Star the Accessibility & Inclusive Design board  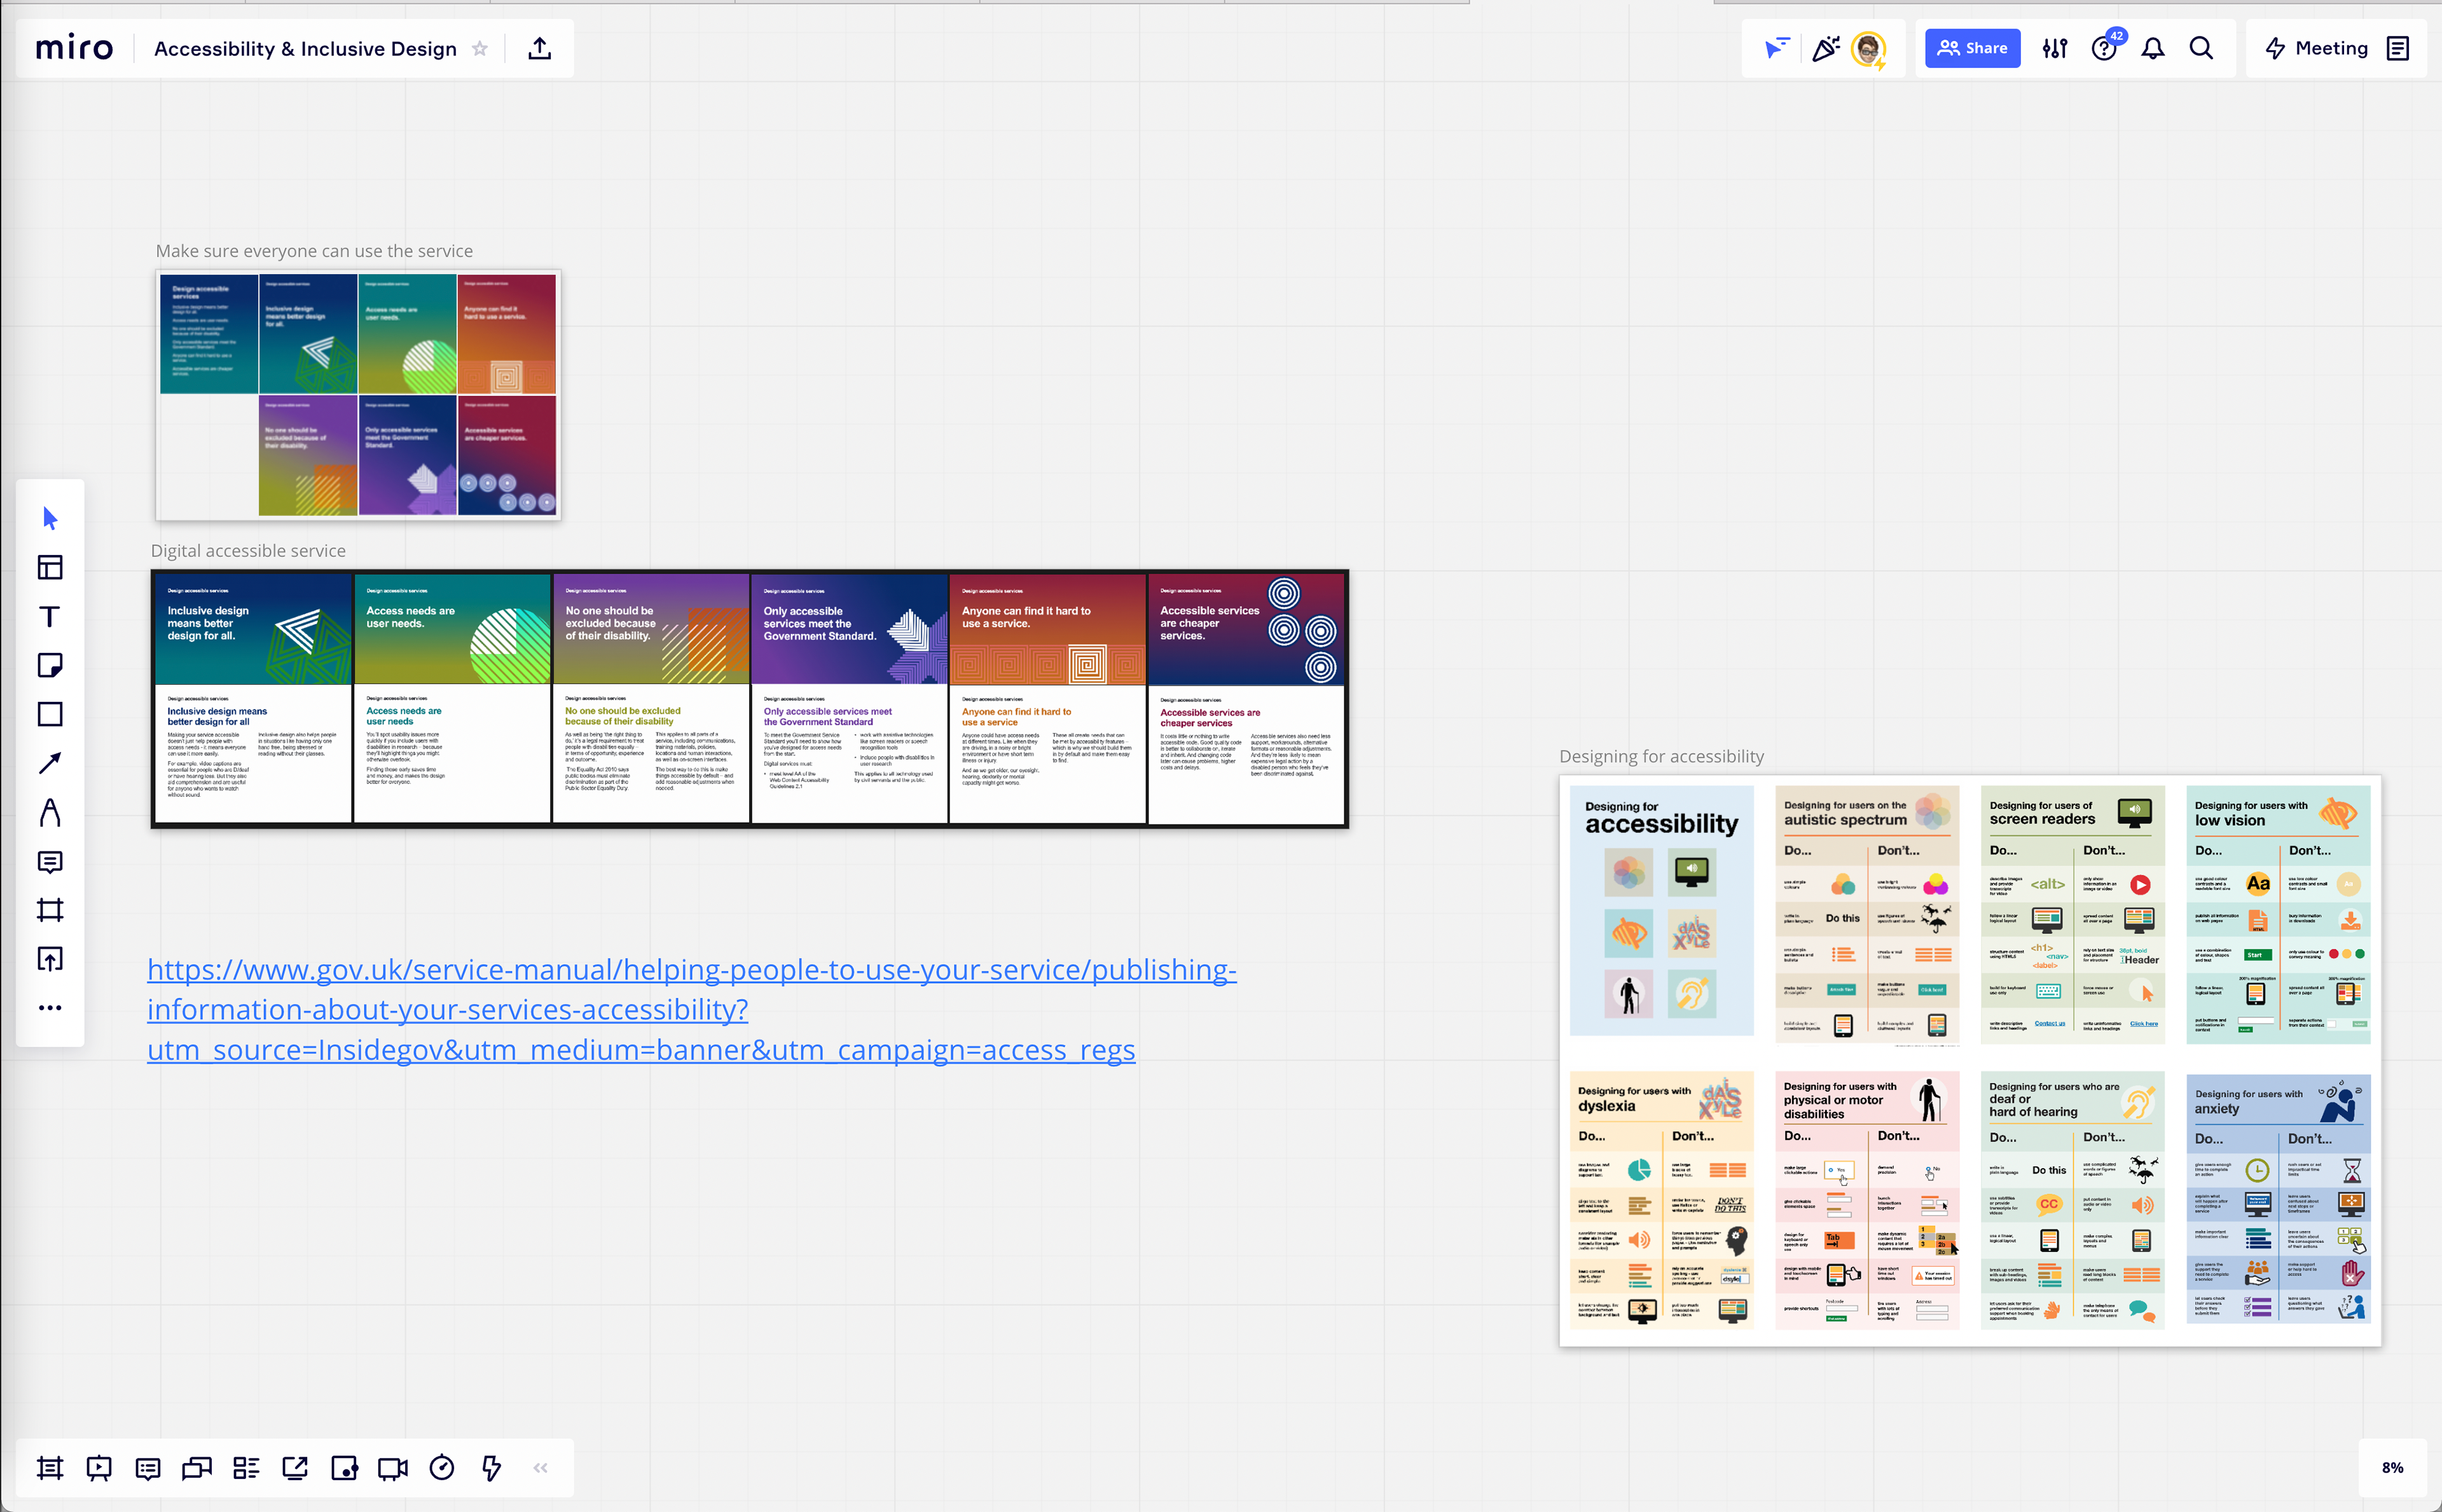(480, 49)
